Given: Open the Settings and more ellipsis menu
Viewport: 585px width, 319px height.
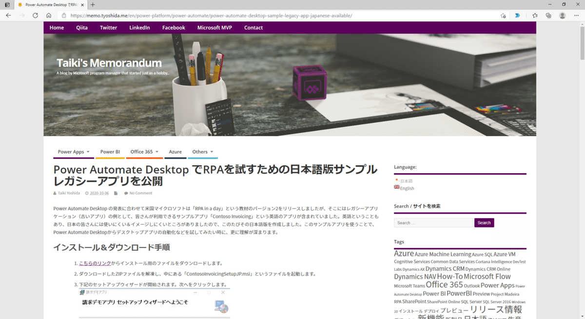Looking at the screenshot, I should tap(576, 16).
